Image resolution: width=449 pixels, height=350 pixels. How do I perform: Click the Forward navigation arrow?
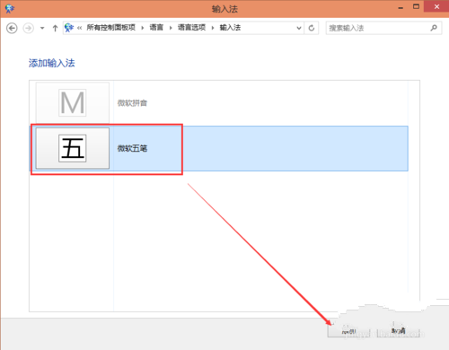pyautogui.click(x=29, y=29)
